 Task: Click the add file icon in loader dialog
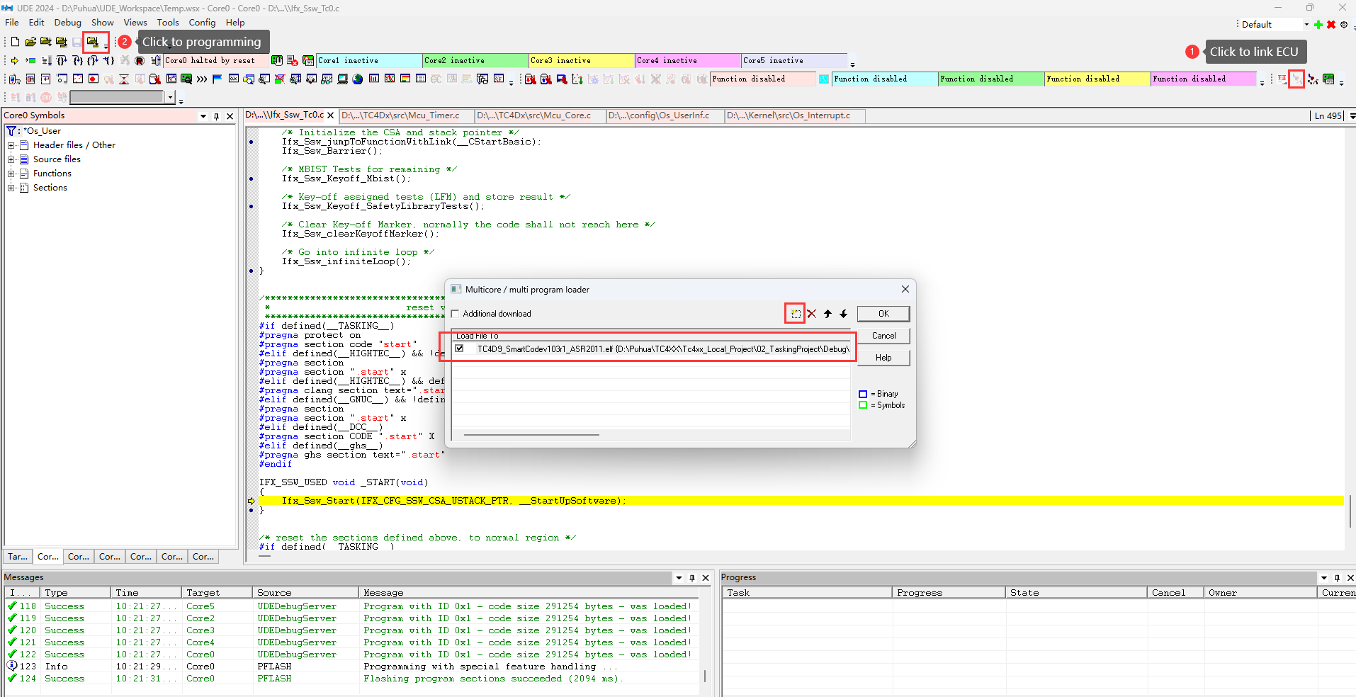[x=796, y=314]
